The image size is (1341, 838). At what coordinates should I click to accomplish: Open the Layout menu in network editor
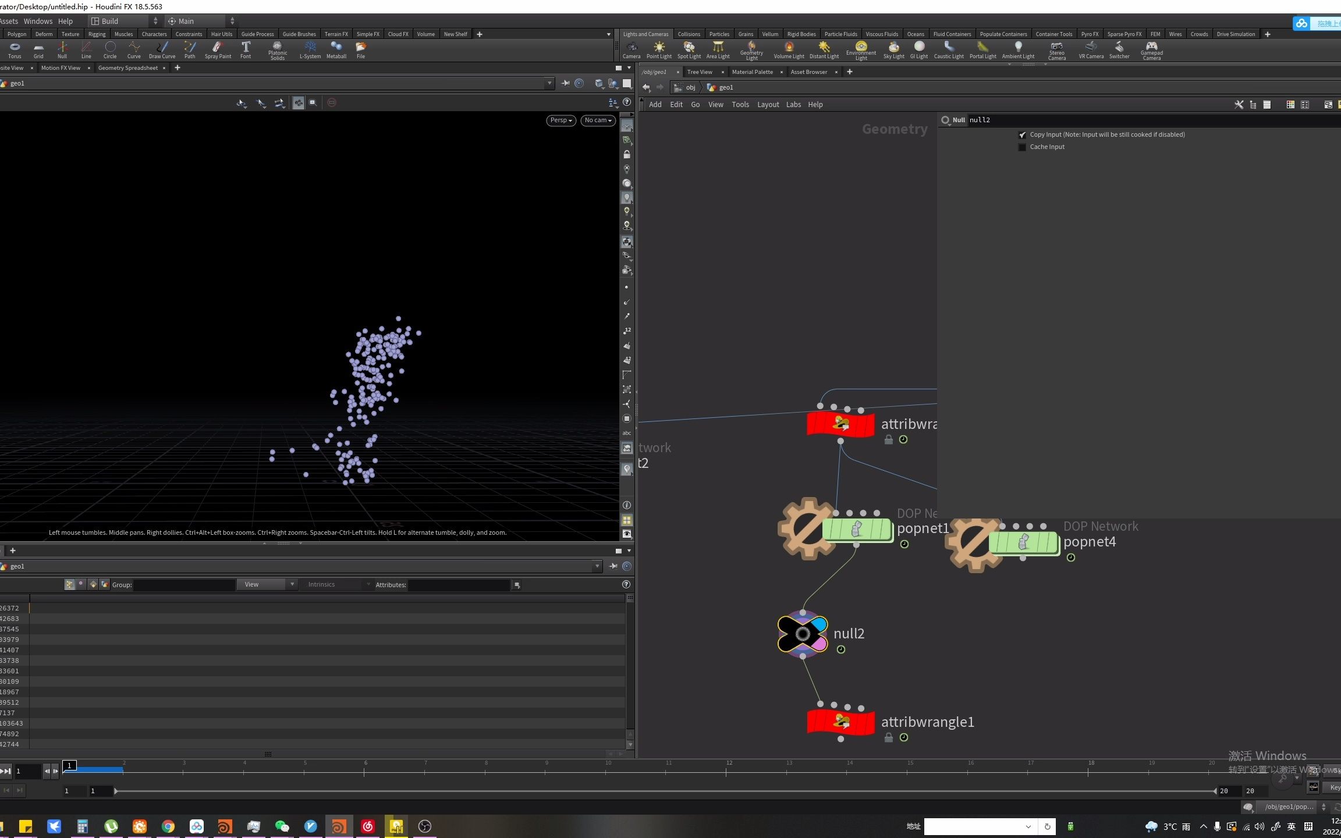768,105
